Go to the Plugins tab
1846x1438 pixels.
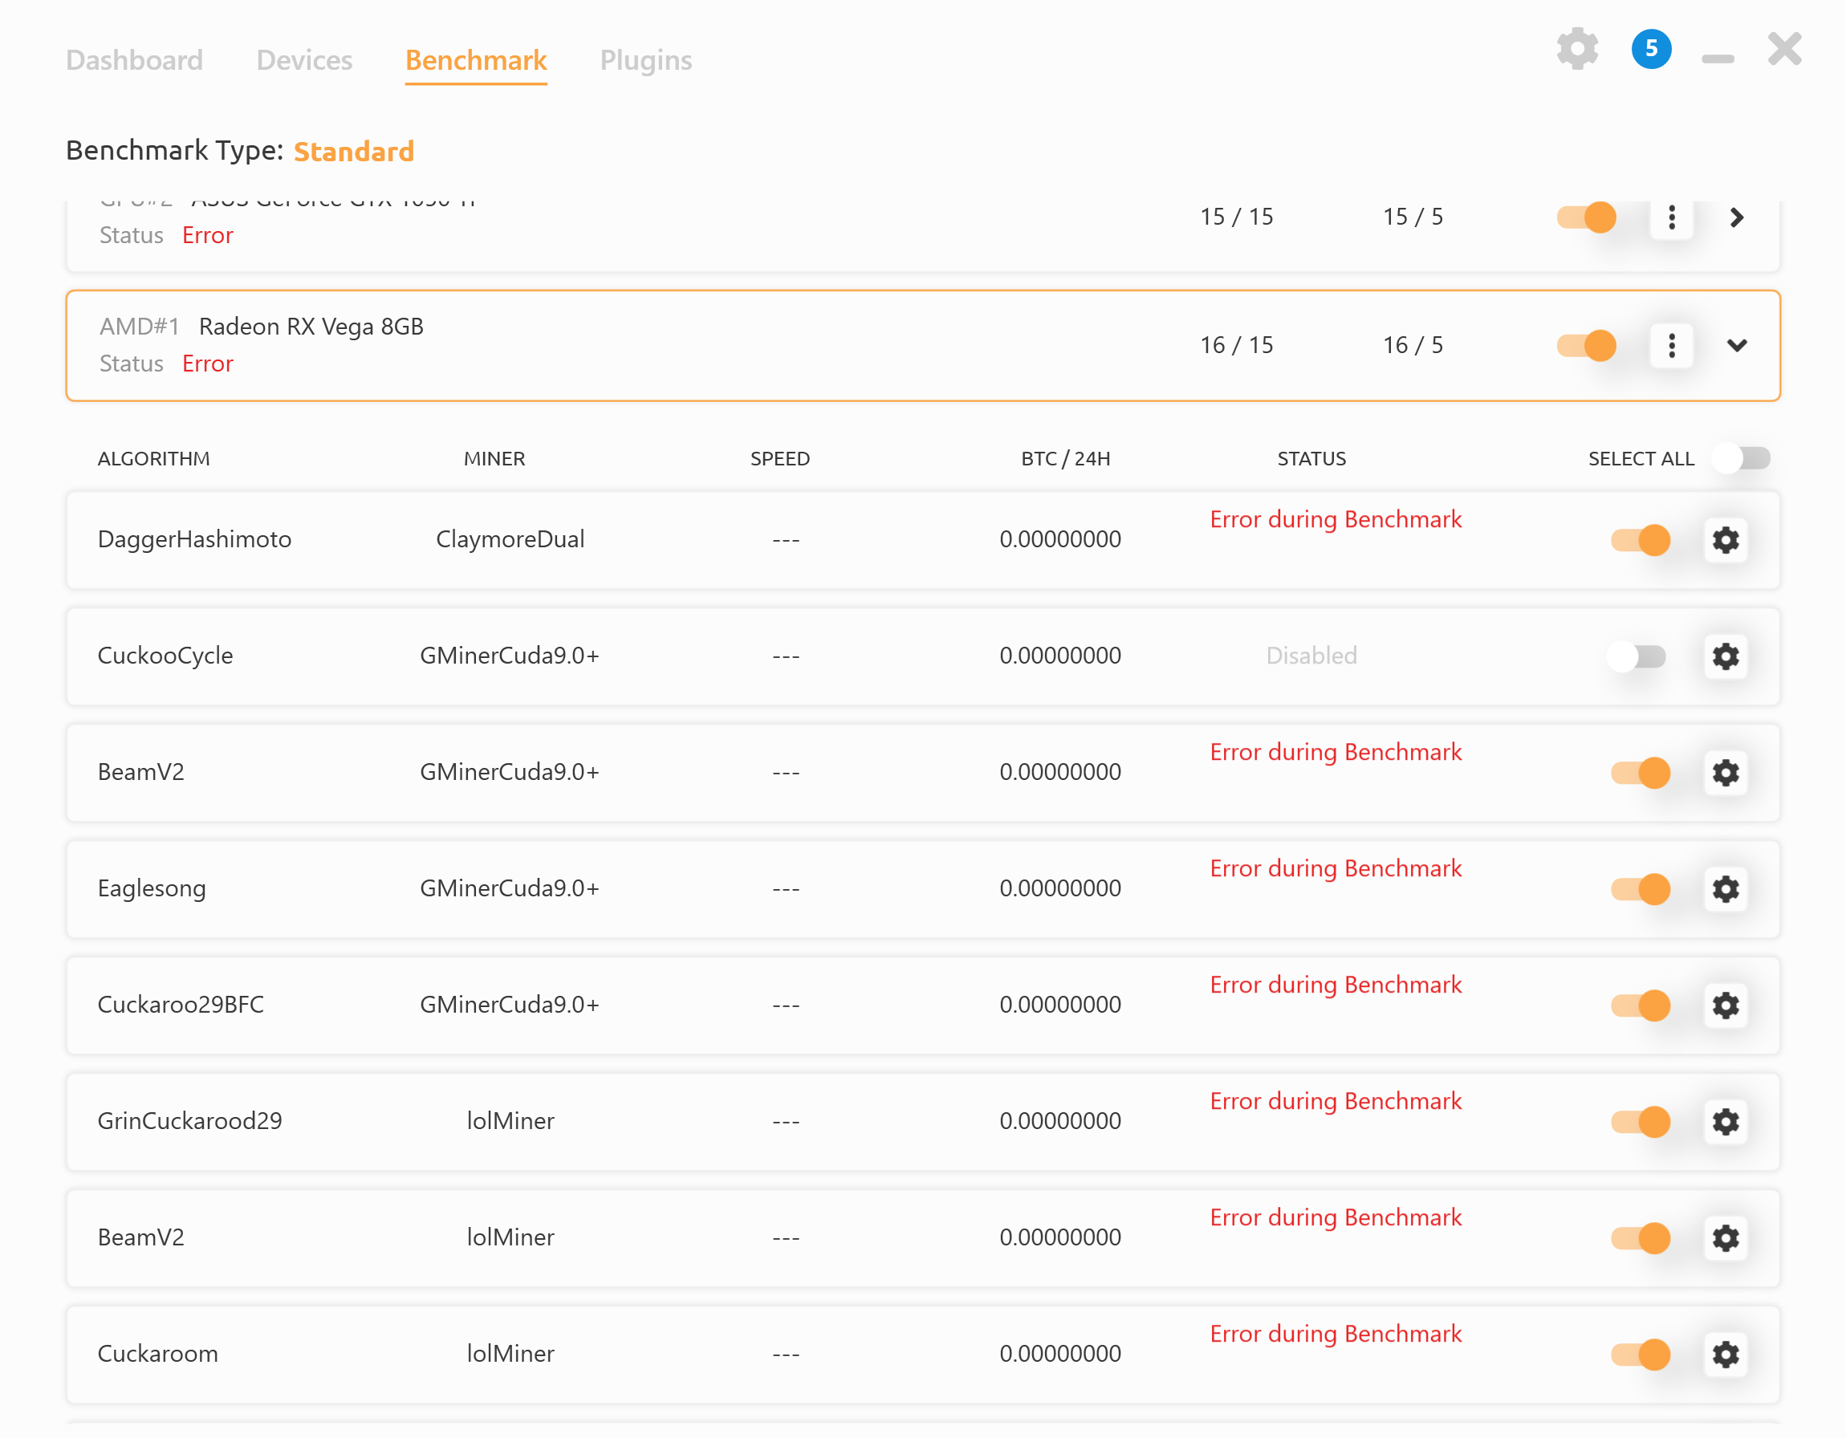646,59
